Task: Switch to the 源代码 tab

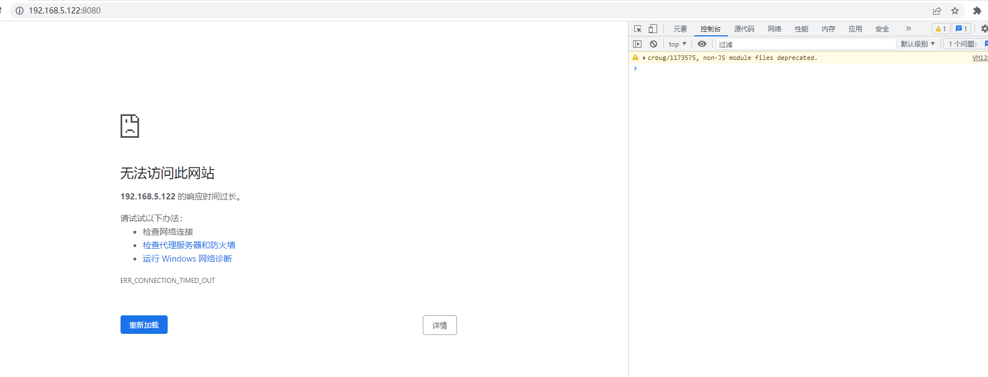Action: 744,29
